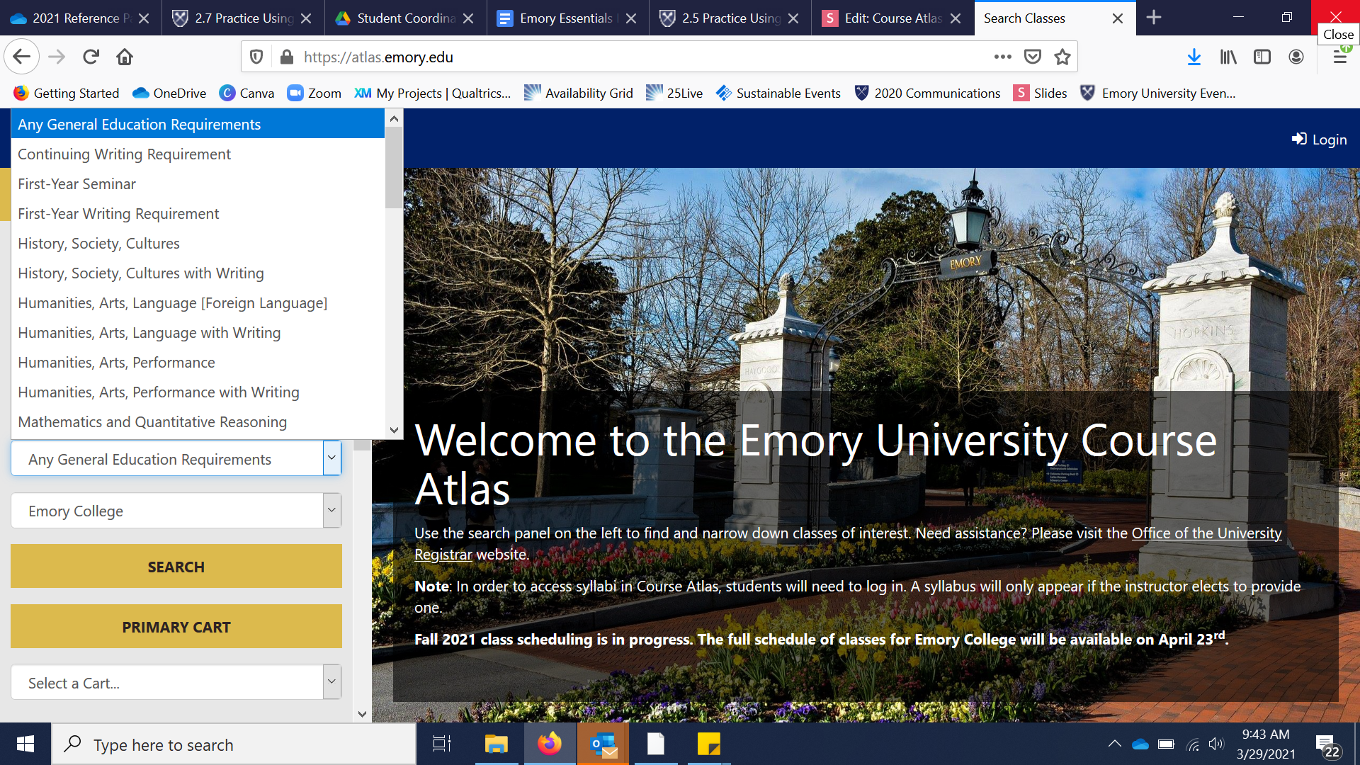The image size is (1360, 765).
Task: Open the Firefox library icon
Action: [1228, 57]
